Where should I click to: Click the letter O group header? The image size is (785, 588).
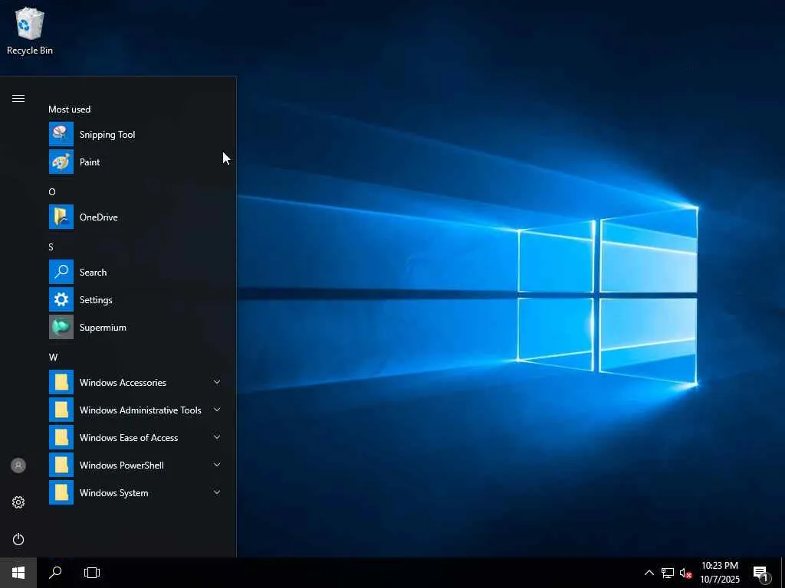[x=52, y=191]
